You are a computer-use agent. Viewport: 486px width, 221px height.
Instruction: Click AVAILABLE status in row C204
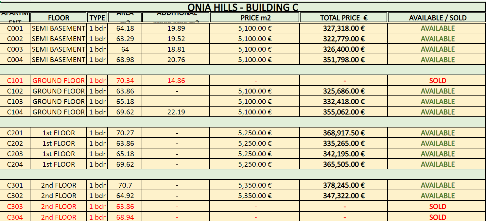438,164
